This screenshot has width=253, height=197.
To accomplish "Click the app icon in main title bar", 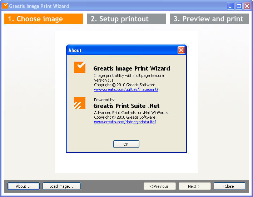I will [x=5, y=6].
